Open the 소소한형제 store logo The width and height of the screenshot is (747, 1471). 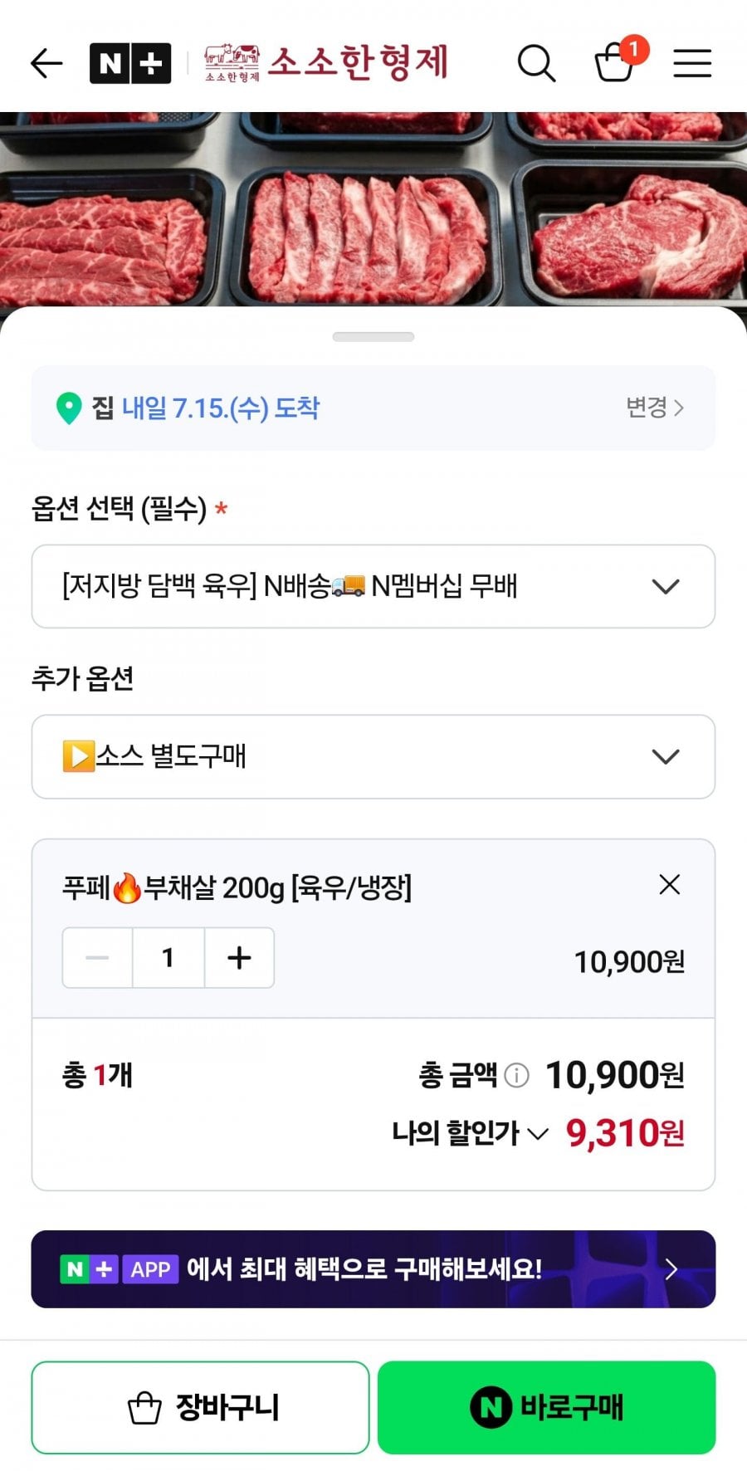pos(326,63)
